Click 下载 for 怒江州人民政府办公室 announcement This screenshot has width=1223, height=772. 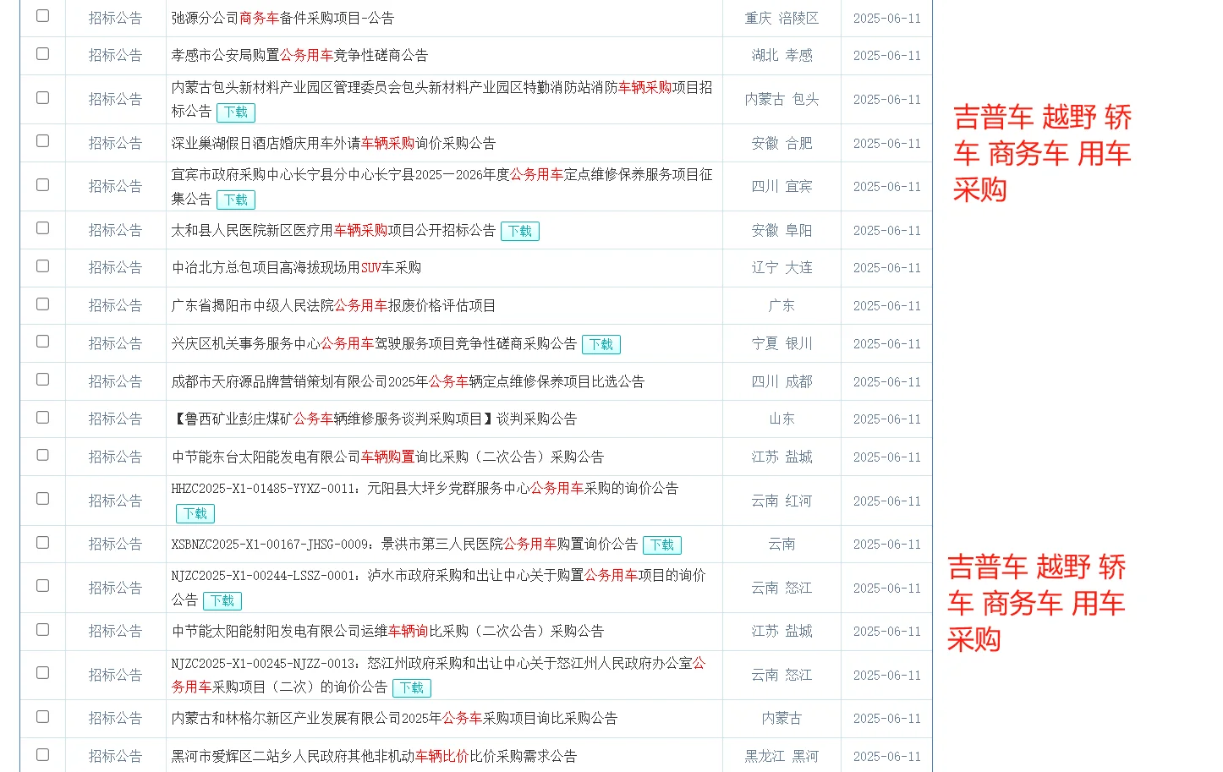click(412, 688)
